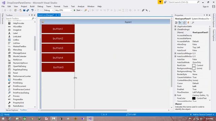Open the Analyze menu

81,6
